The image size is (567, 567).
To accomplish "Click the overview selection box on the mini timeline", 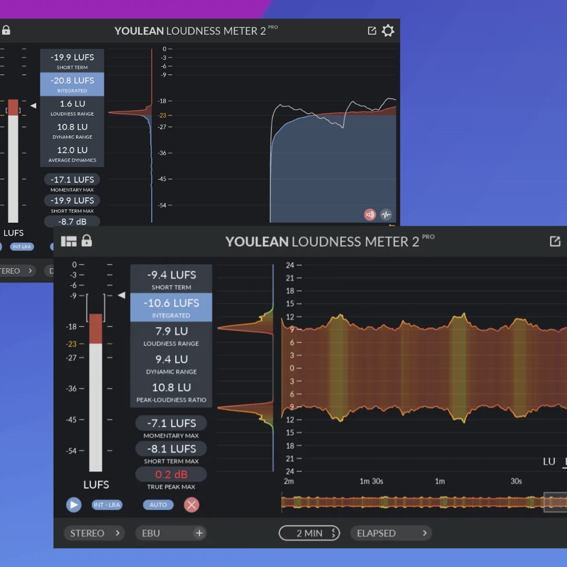I will pyautogui.click(x=555, y=502).
